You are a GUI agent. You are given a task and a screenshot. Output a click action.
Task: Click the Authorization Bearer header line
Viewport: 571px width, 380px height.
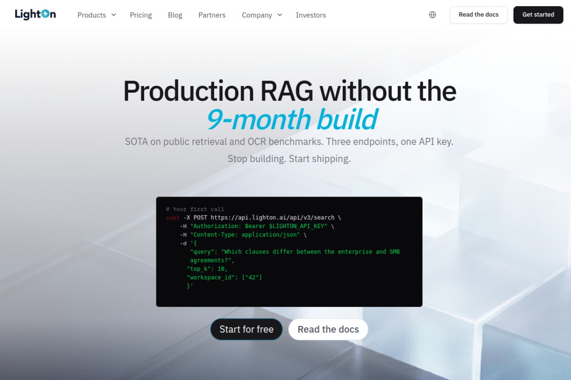pos(257,226)
